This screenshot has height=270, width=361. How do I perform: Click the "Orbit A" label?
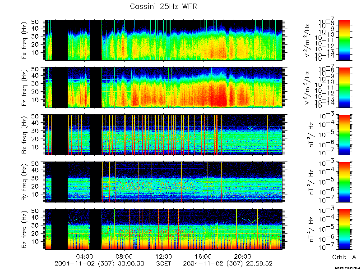pos(344,257)
